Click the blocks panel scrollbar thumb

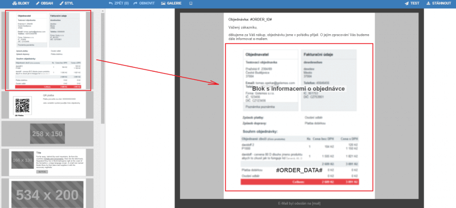[x=103, y=68]
